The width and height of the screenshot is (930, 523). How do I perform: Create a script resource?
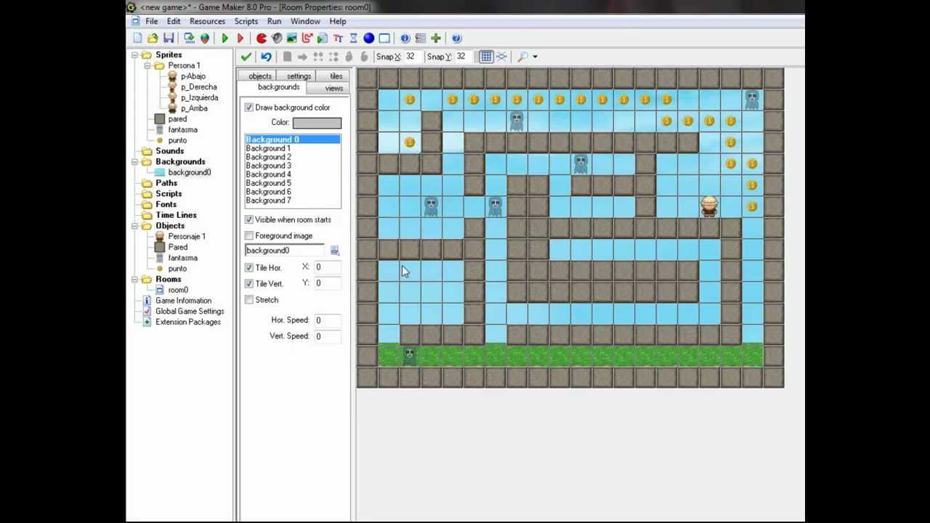pos(322,38)
